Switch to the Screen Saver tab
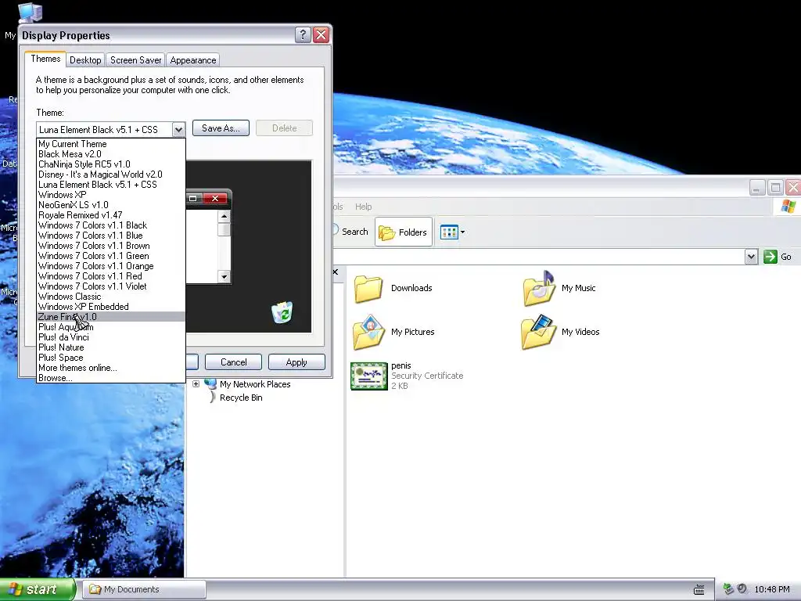The height and width of the screenshot is (601, 801). pyautogui.click(x=136, y=59)
